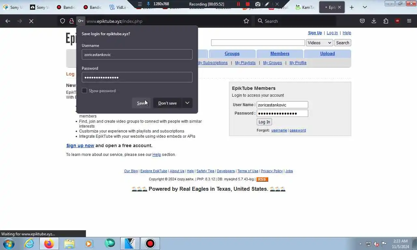Open the tracking protection shield icon
Viewport: 417px width, 250px height.
63,21
